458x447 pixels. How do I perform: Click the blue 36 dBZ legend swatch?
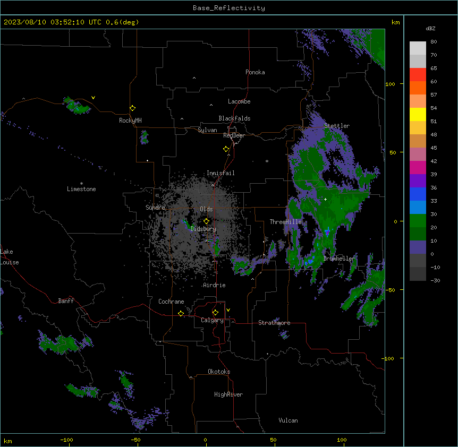click(418, 194)
